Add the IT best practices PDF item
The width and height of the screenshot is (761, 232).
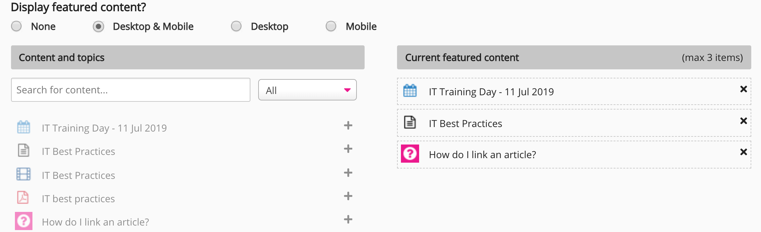coord(348,196)
